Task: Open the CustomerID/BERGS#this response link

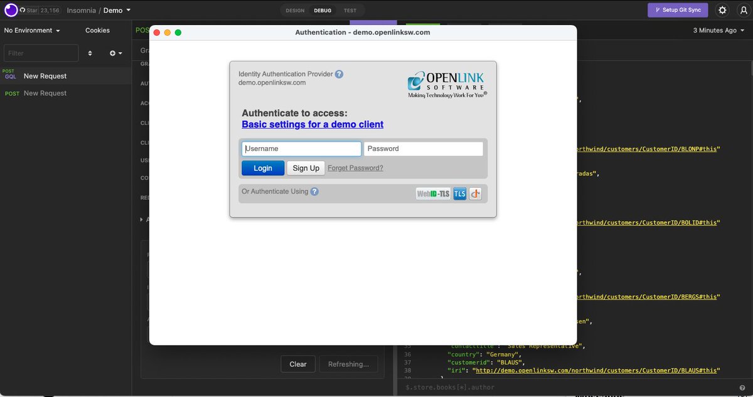Action: click(646, 296)
